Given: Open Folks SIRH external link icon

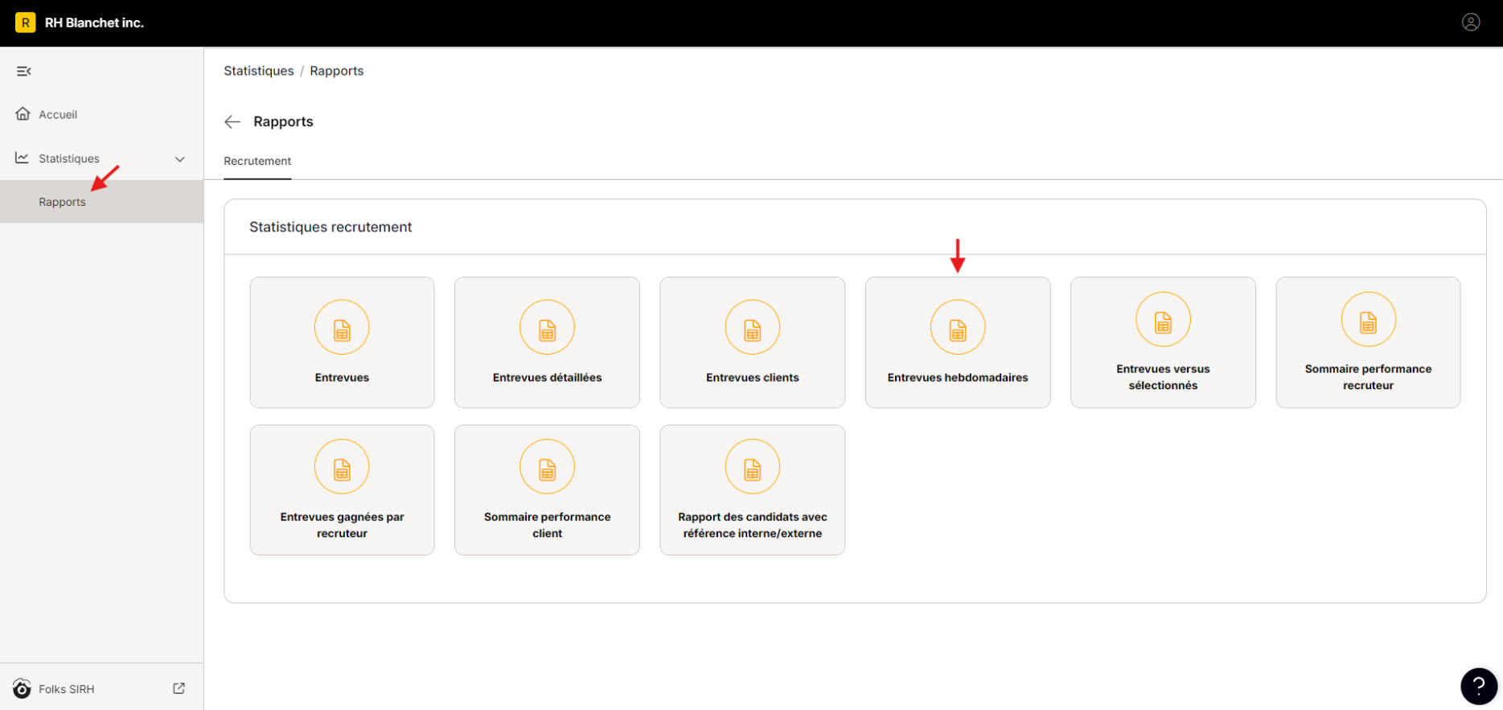Looking at the screenshot, I should 179,688.
